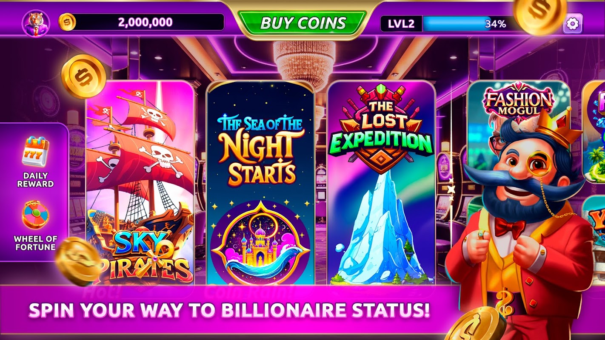605x340 pixels.
Task: Click the level progress bar showing 34%
Action: [467, 24]
